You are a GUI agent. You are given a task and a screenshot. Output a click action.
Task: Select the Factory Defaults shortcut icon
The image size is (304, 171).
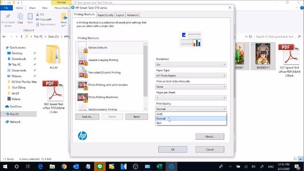82,47
